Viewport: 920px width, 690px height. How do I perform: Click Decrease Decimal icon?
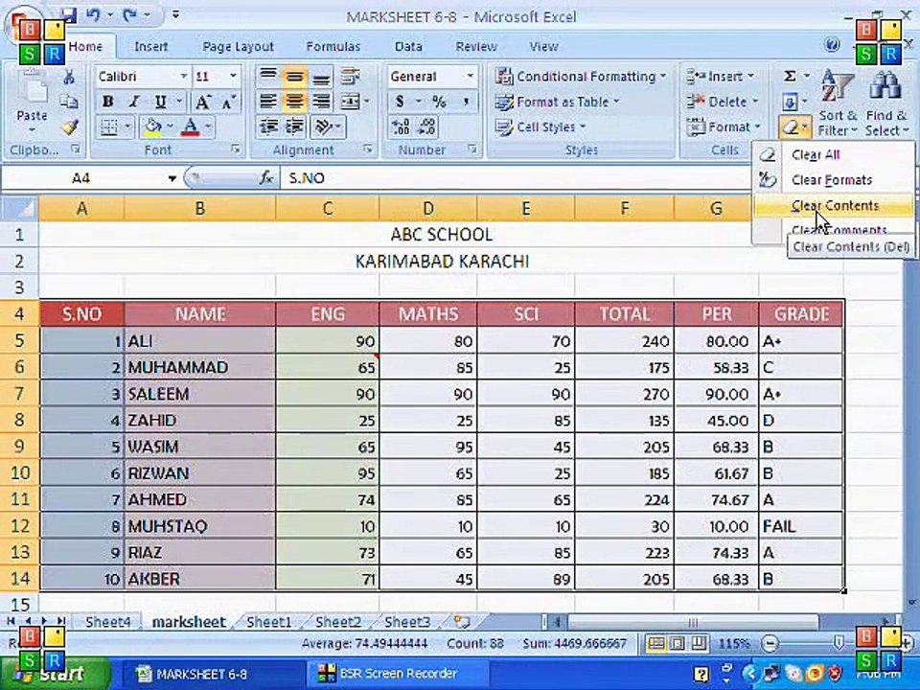pyautogui.click(x=426, y=126)
